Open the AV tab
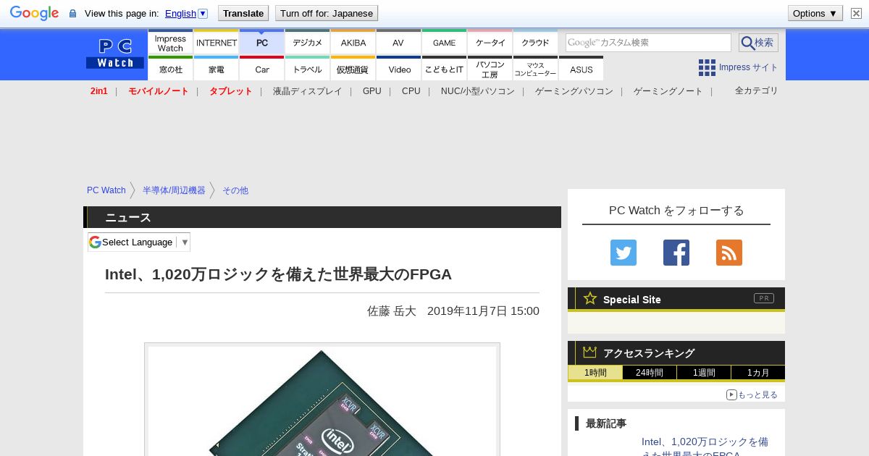 click(x=399, y=42)
